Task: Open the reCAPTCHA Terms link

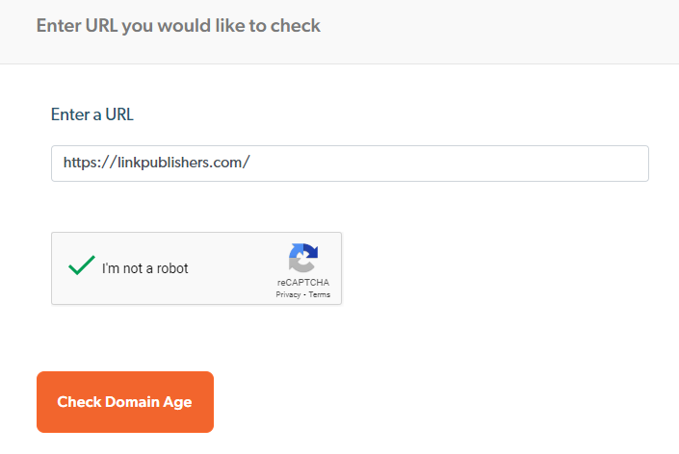Action: point(320,295)
